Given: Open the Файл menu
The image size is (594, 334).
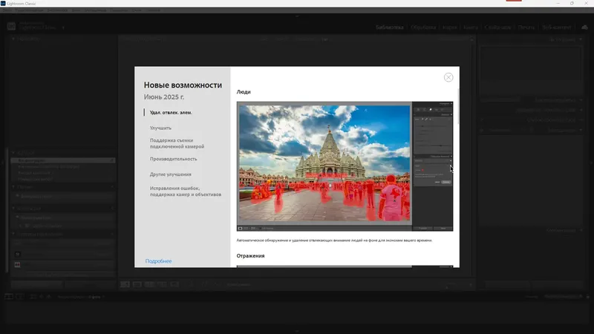Looking at the screenshot, I should tap(7, 10).
